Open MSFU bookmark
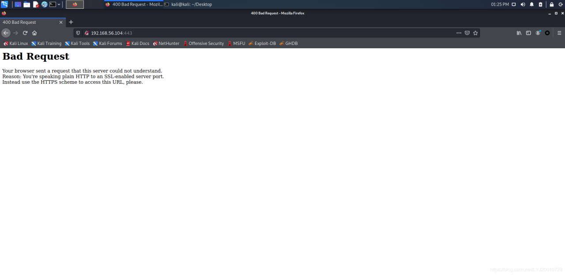The image size is (565, 275). point(236,44)
